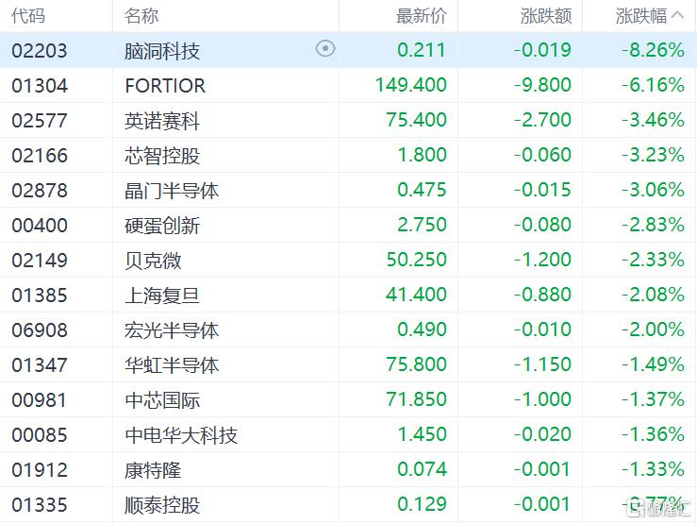This screenshot has height=524, width=697.
Task: Click 康特隆 stock name
Action: pos(153,469)
